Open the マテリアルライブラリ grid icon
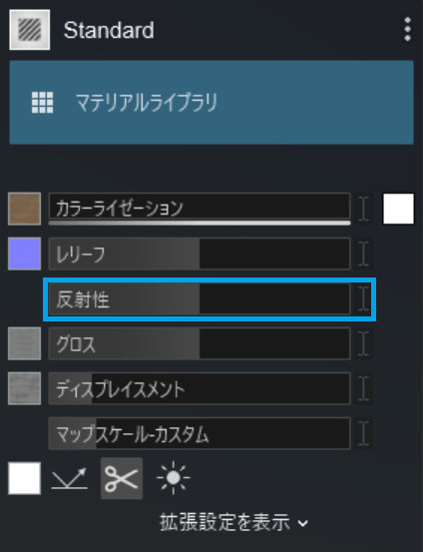Screen dimensions: 423x552 (x=42, y=103)
